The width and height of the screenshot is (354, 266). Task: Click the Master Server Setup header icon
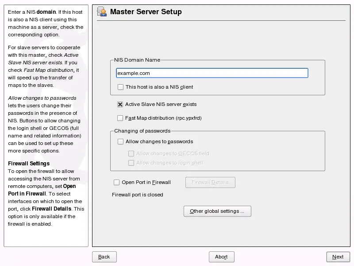coord(101,12)
